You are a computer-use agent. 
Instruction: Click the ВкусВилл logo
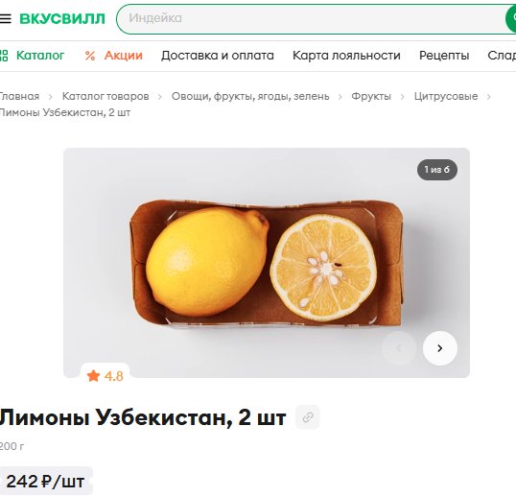pos(62,19)
